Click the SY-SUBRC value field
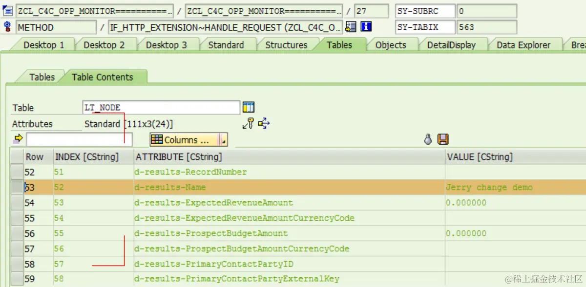The width and height of the screenshot is (586, 287). [x=487, y=11]
